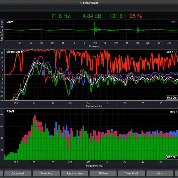The image size is (178, 178).
Task: Open the Magnitude view type dropdown
Action: point(15,52)
